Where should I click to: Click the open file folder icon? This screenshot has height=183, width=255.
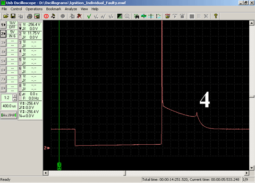(6, 16)
